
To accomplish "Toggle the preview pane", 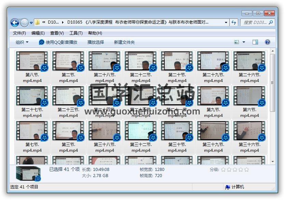I will coord(255,42).
